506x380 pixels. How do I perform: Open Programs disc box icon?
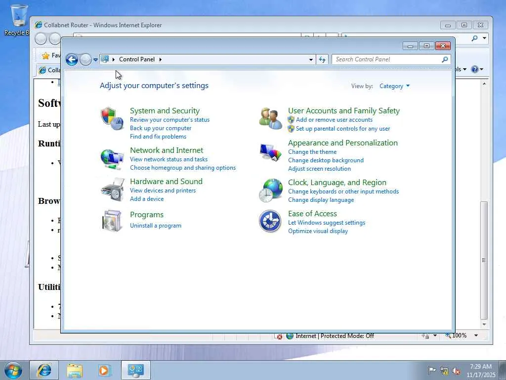pyautogui.click(x=112, y=221)
